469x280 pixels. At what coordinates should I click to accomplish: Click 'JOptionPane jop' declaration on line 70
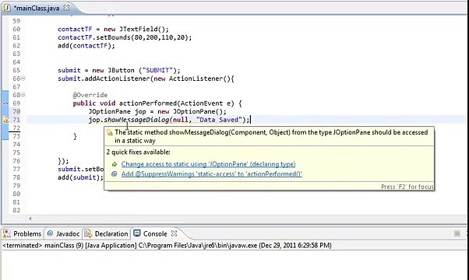click(117, 112)
